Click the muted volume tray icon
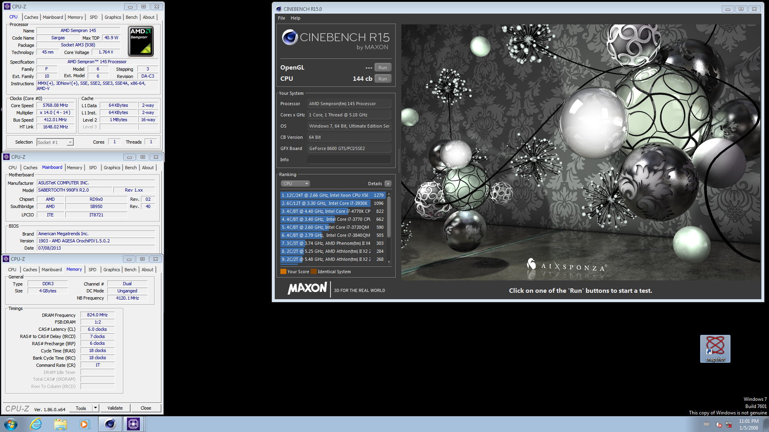The width and height of the screenshot is (769, 432). (719, 424)
